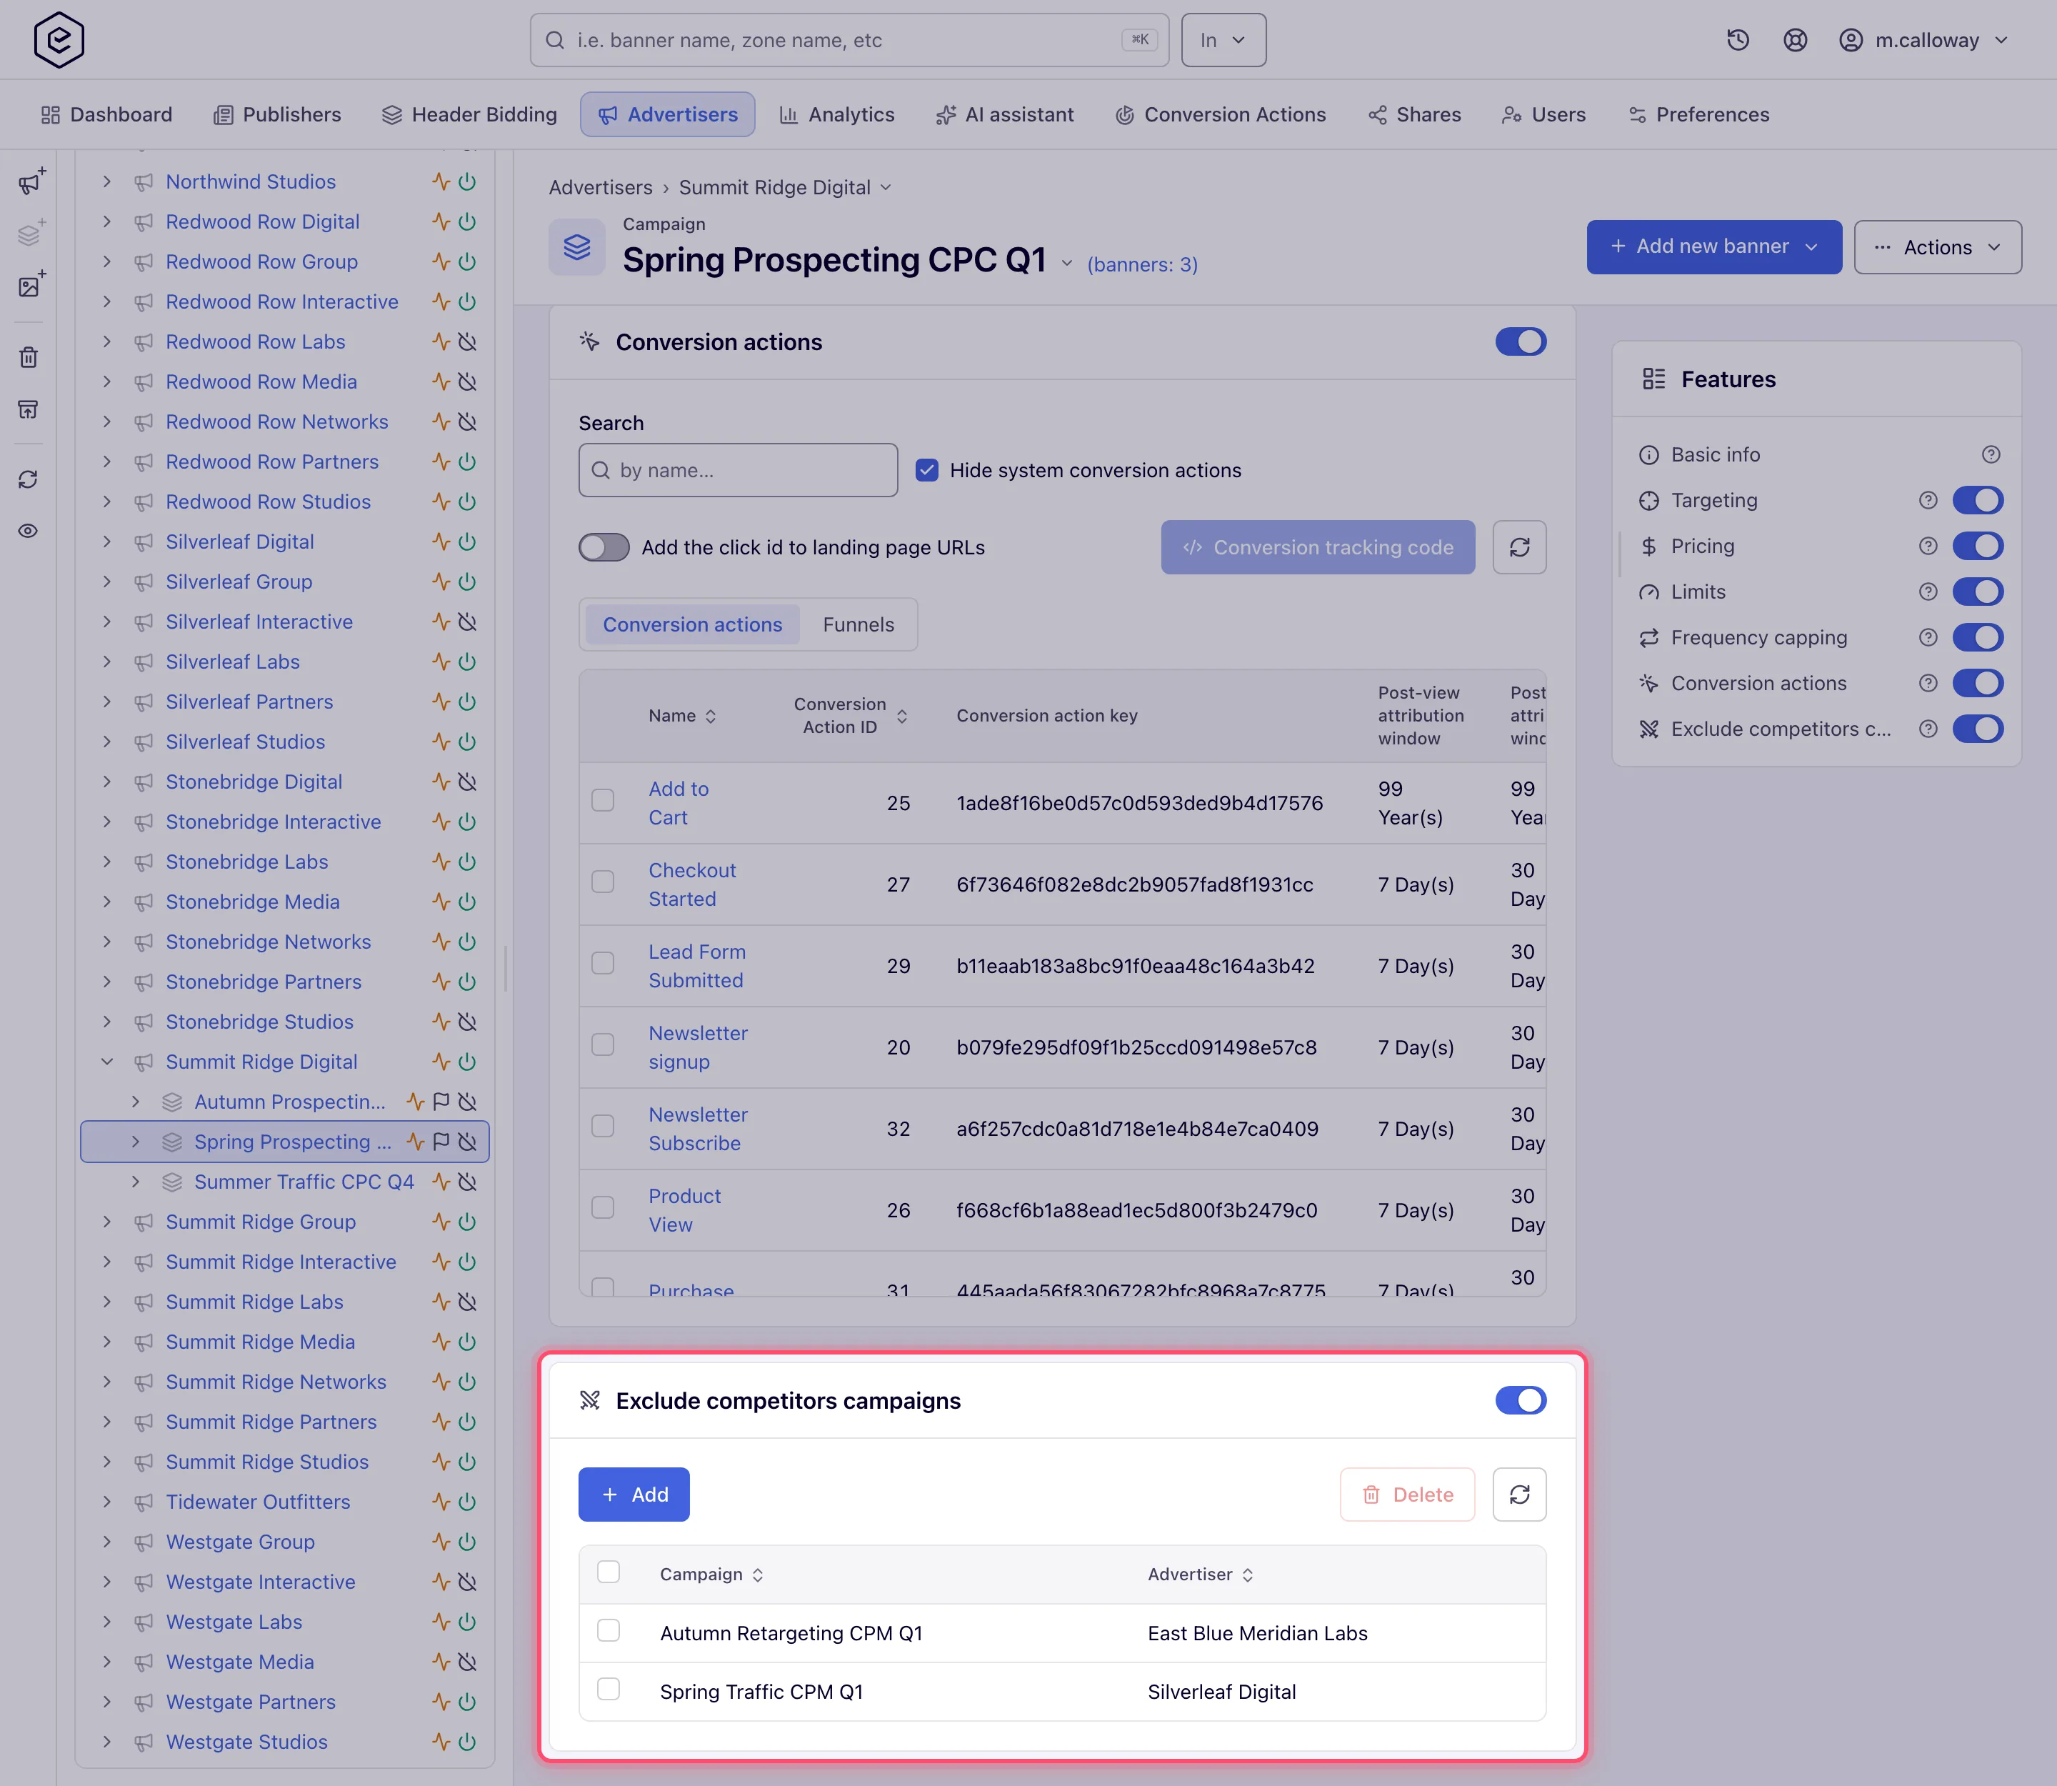Switch to the Funnels tab
Viewport: 2057px width, 1786px height.
(858, 625)
